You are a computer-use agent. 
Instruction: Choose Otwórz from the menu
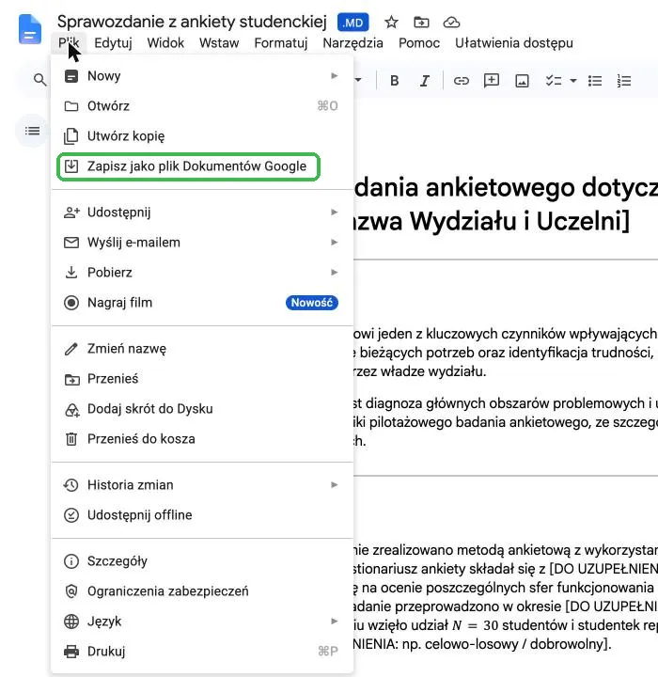point(202,105)
